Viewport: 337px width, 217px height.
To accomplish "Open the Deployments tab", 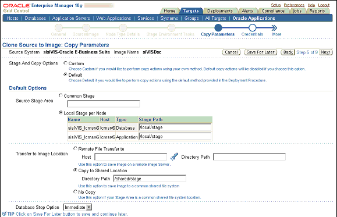I will (220, 11).
